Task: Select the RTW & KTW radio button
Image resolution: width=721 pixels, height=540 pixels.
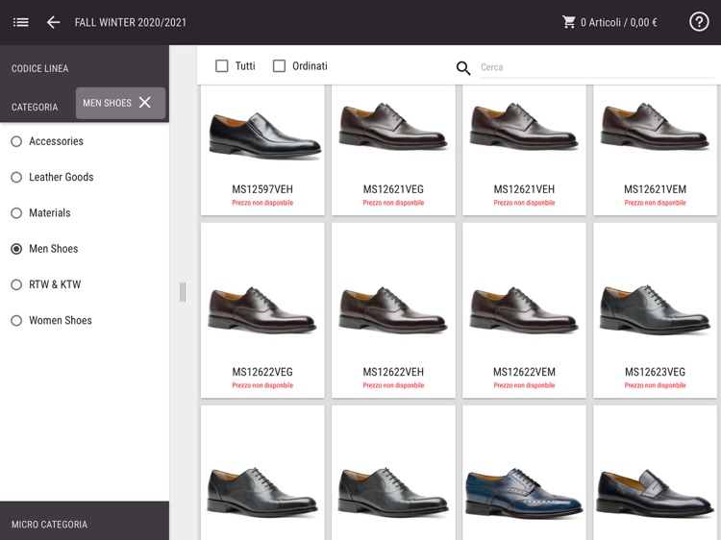Action: (16, 285)
